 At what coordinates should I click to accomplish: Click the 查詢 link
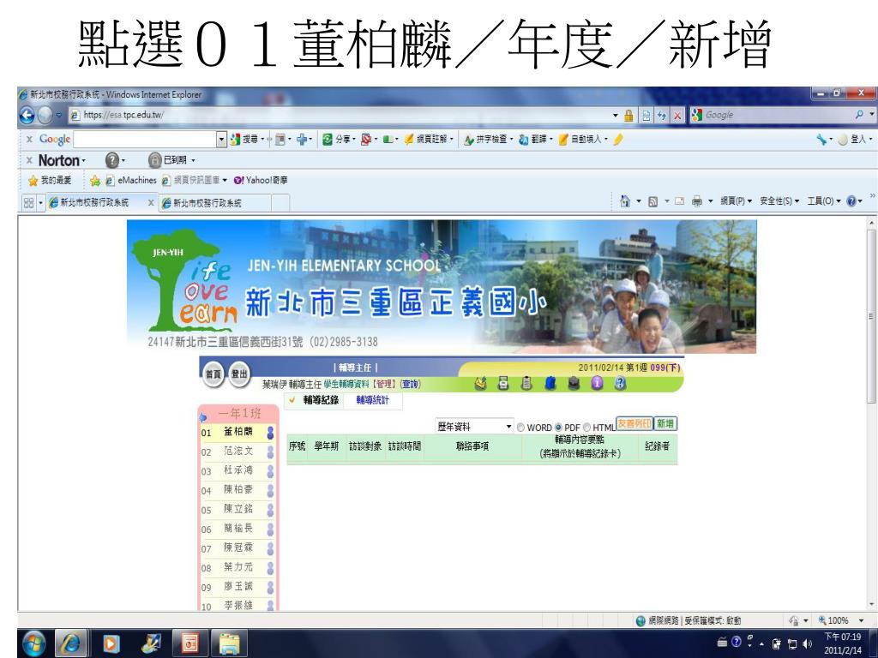[410, 384]
